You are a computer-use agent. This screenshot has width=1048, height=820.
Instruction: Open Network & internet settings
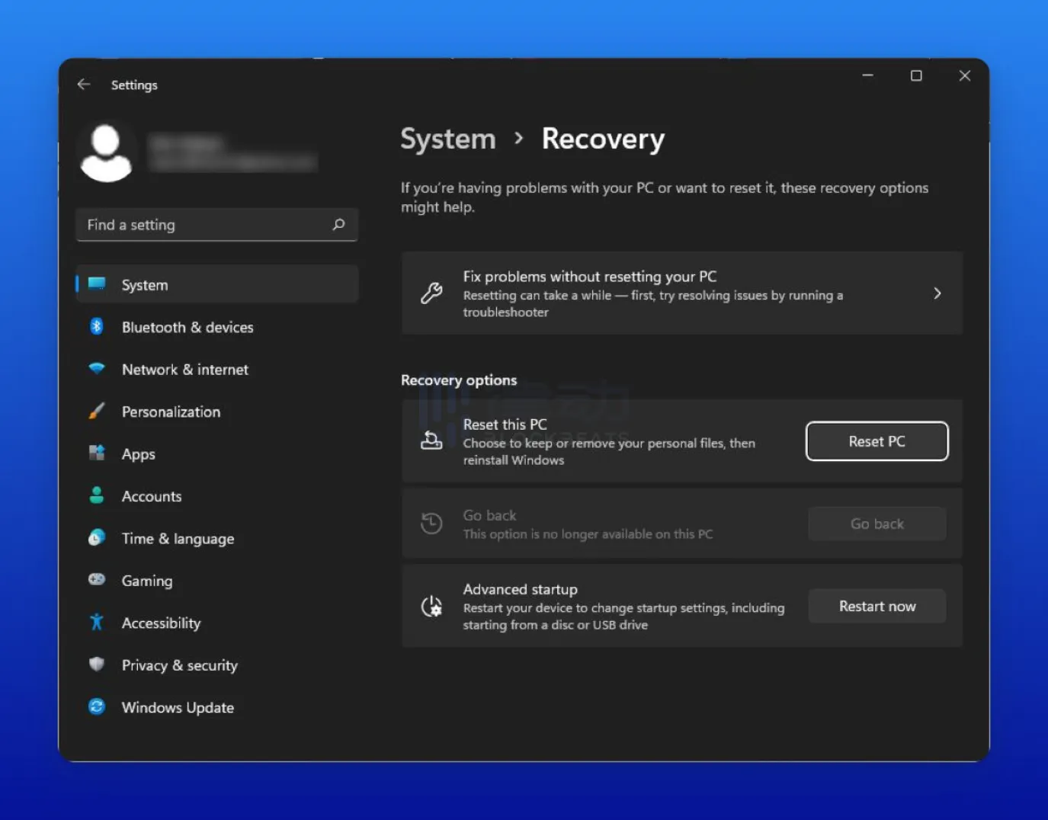coord(184,370)
